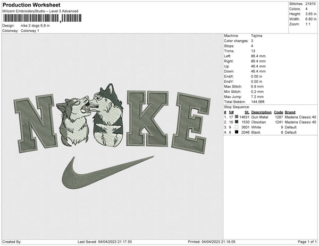The height and width of the screenshot is (246, 319).
Task: Click the 'Brand' column header
Action: click(290, 112)
